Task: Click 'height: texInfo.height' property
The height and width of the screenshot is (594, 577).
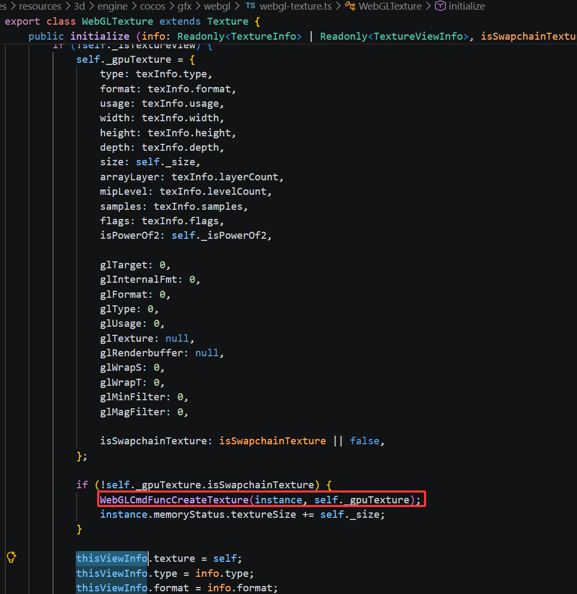Action: [x=168, y=133]
